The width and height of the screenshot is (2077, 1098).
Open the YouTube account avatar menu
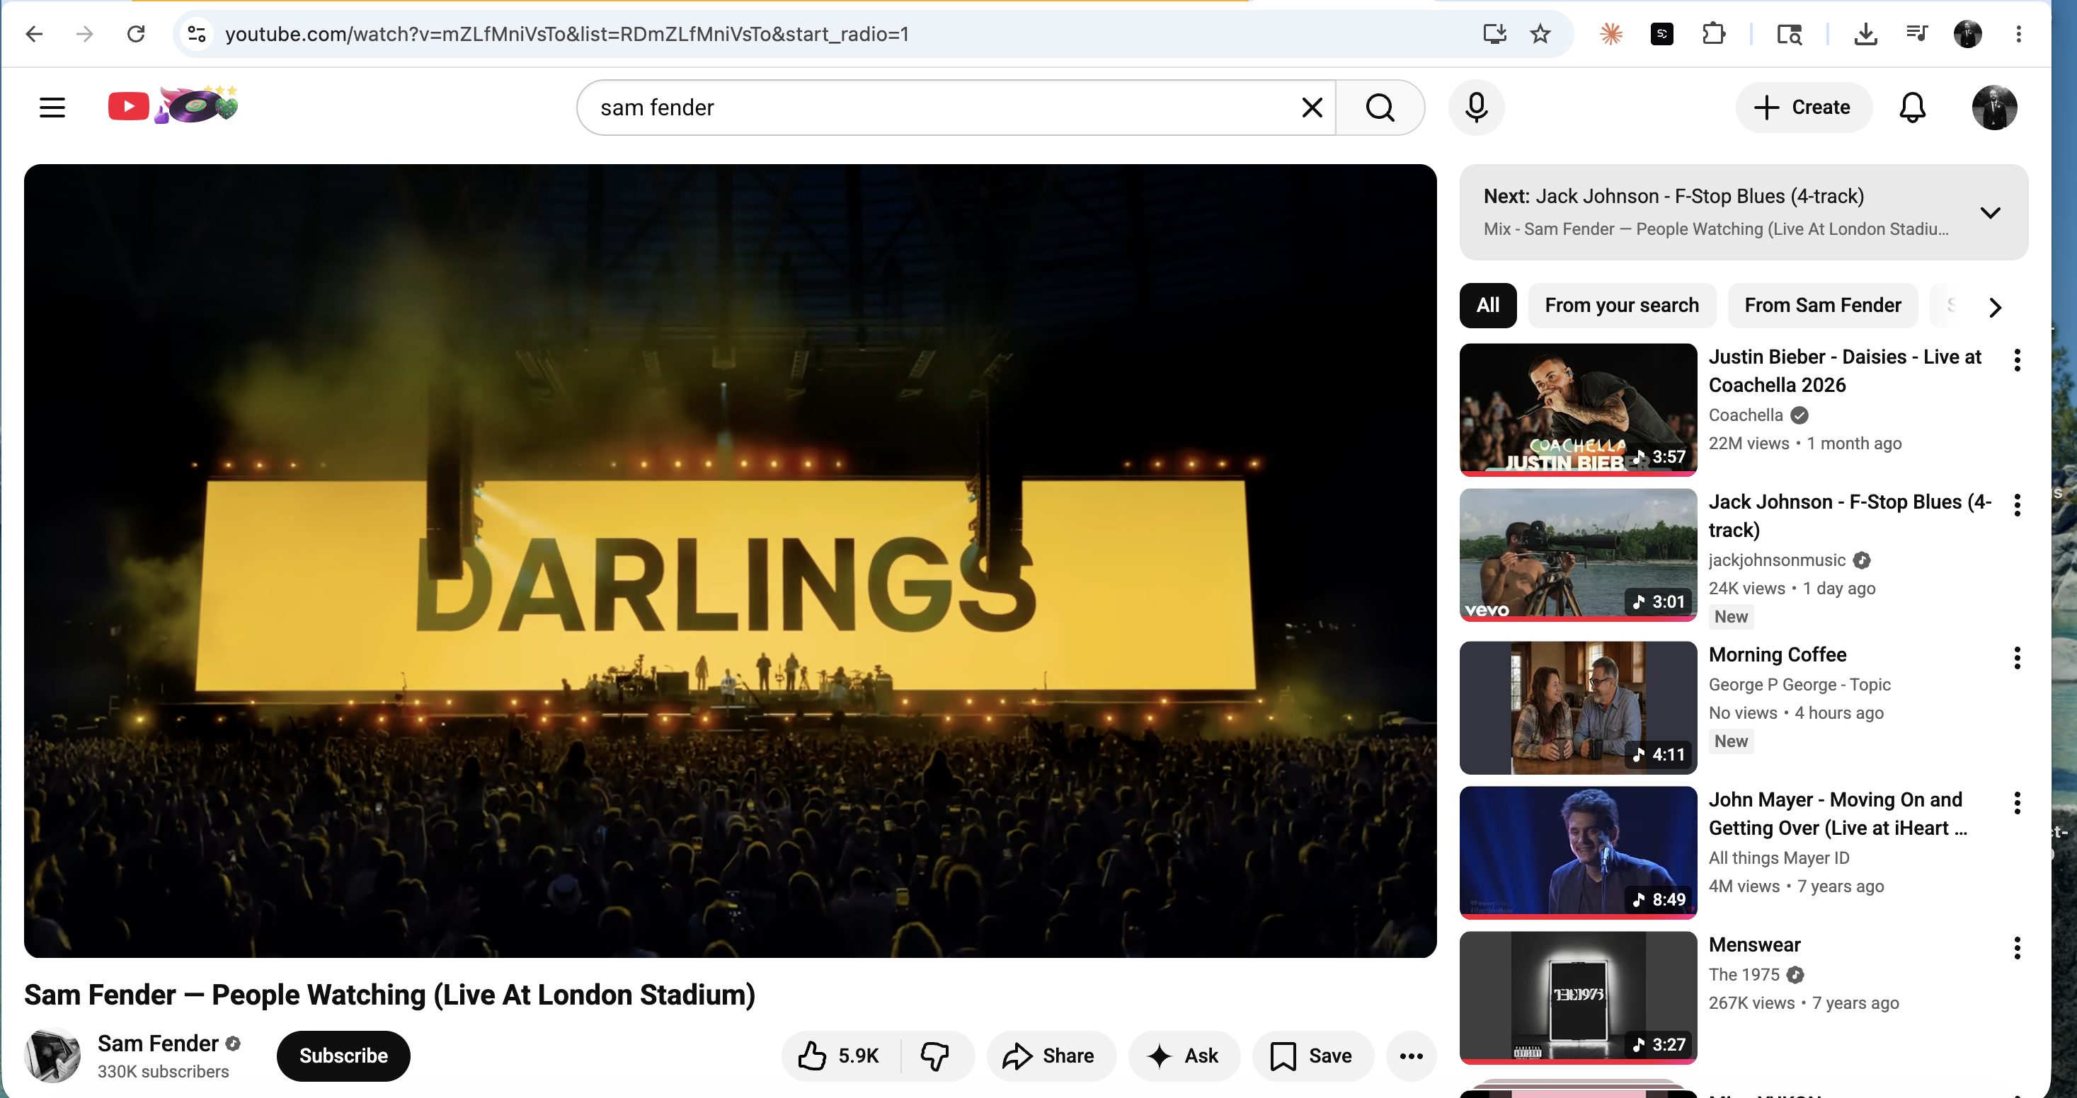[x=1995, y=107]
